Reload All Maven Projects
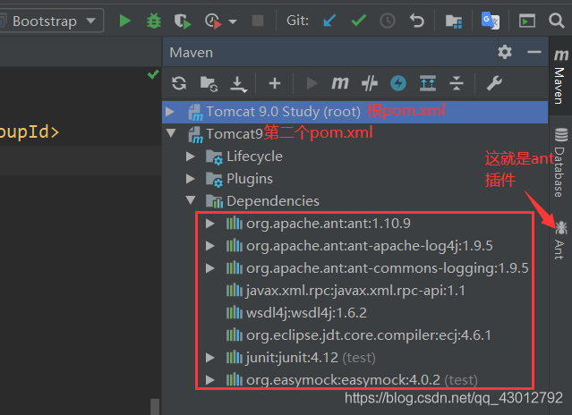572x415 pixels. pos(179,83)
